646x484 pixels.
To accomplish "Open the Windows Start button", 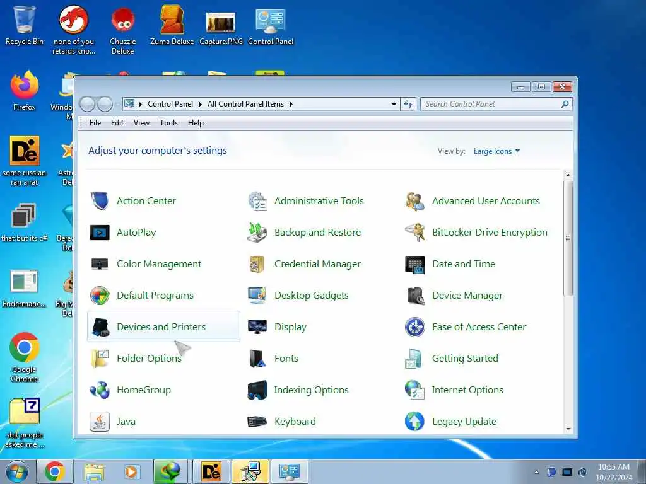I will (x=17, y=471).
